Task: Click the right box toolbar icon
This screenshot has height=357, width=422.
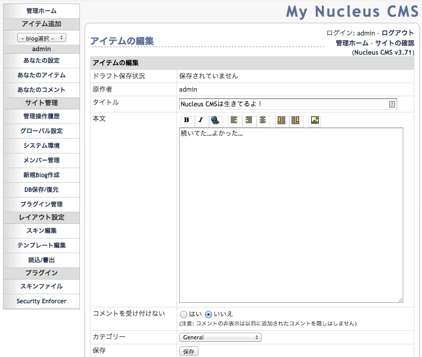Action: pos(296,121)
